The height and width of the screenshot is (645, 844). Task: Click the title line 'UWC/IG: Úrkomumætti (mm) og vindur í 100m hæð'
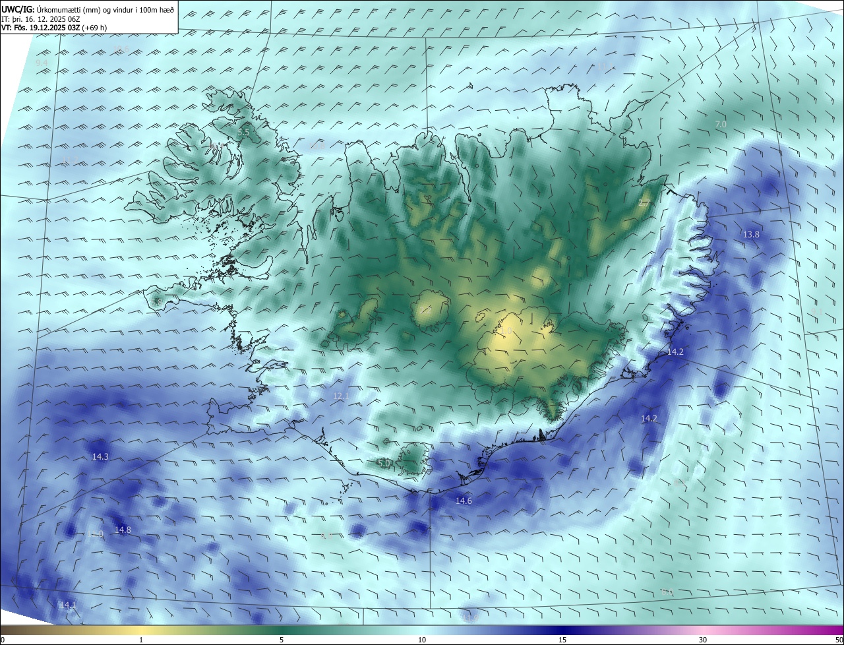tap(88, 9)
